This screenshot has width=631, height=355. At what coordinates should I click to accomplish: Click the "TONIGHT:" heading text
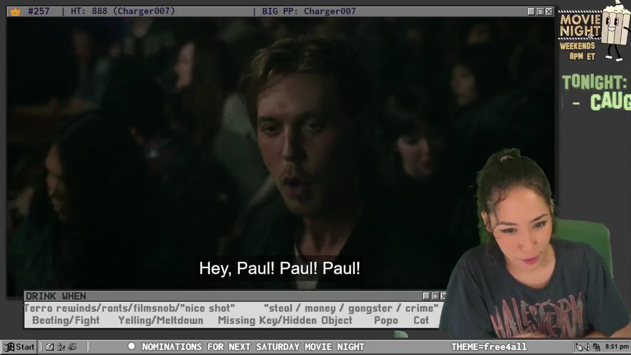(x=594, y=82)
